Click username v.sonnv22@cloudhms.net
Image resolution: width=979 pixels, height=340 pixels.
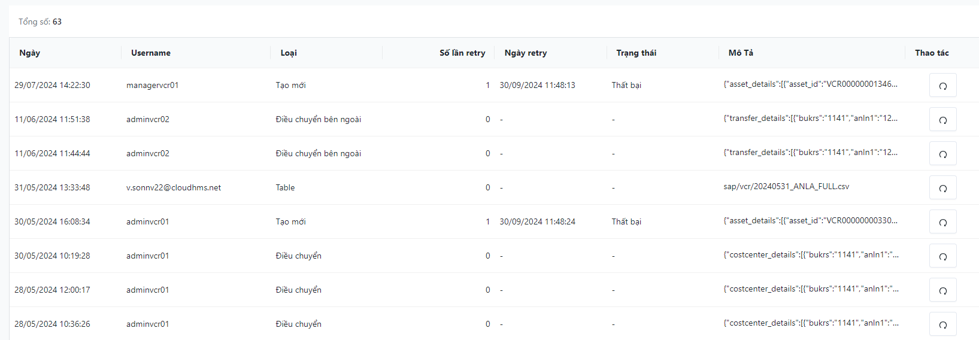point(174,188)
